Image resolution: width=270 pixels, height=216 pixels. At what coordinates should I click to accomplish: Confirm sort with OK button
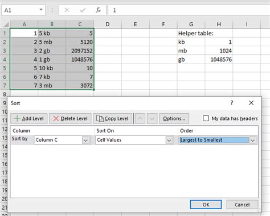pos(206,205)
